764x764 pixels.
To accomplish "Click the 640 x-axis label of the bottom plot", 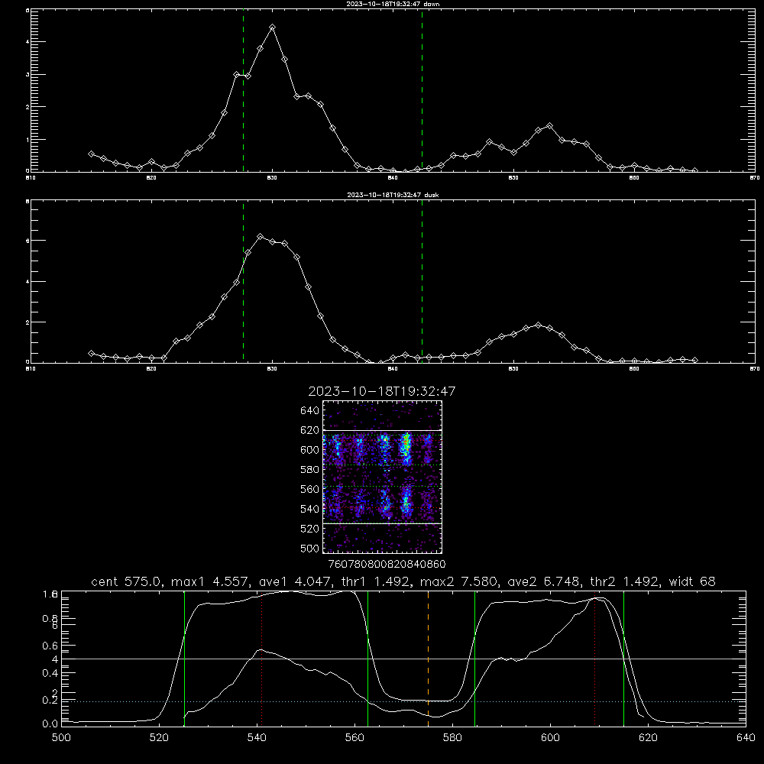I will click(746, 738).
